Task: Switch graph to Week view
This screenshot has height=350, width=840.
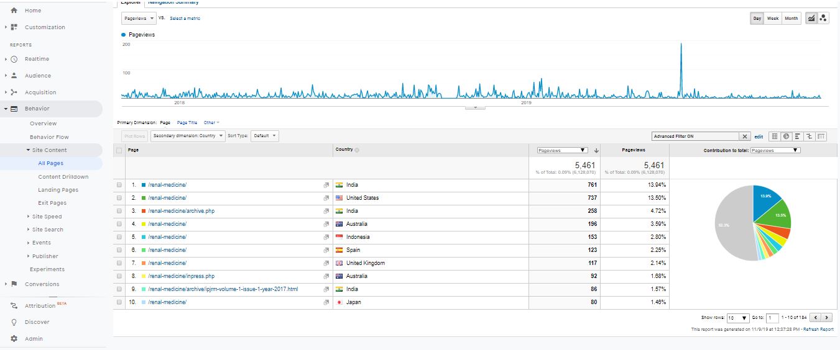Action: click(x=773, y=19)
